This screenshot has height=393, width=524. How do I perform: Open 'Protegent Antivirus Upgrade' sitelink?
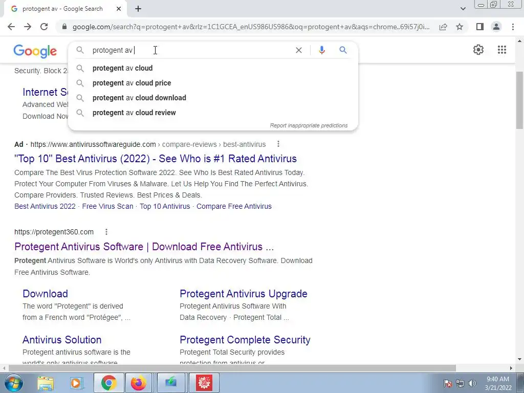coord(243,293)
